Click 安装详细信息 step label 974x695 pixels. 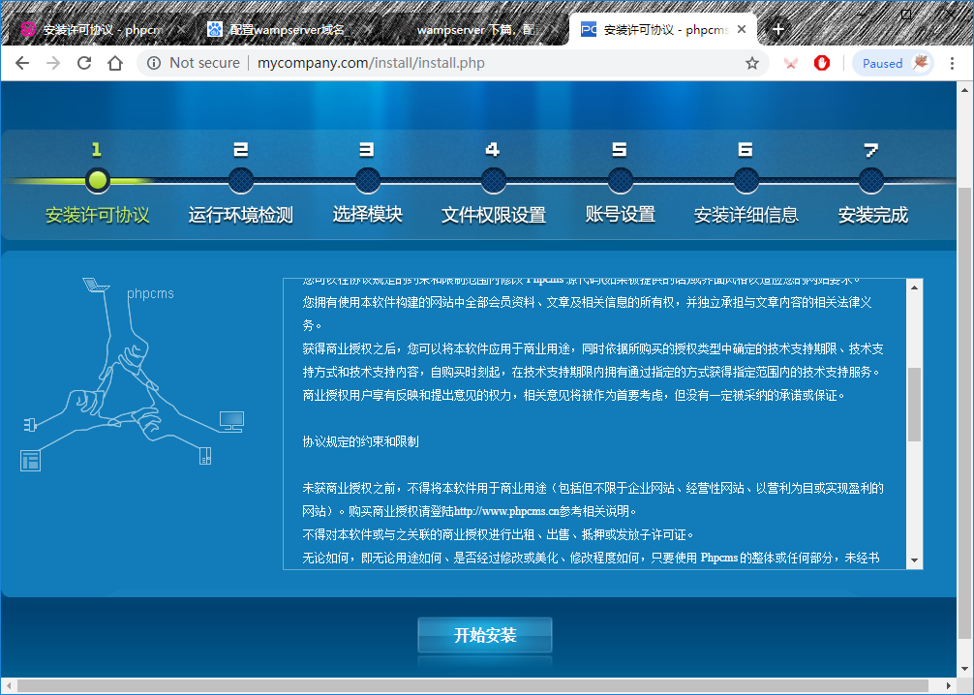pos(746,215)
